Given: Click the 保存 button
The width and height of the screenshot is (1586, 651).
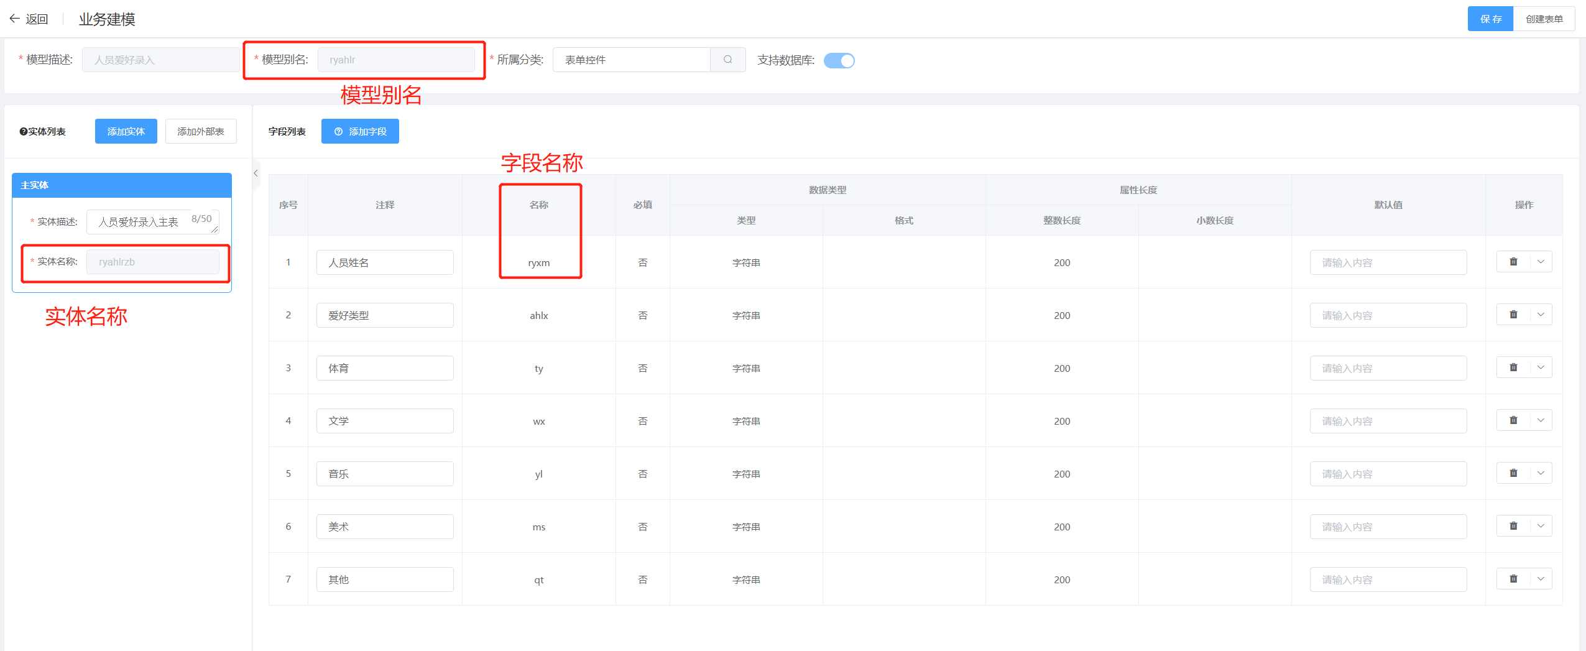Looking at the screenshot, I should 1490,19.
